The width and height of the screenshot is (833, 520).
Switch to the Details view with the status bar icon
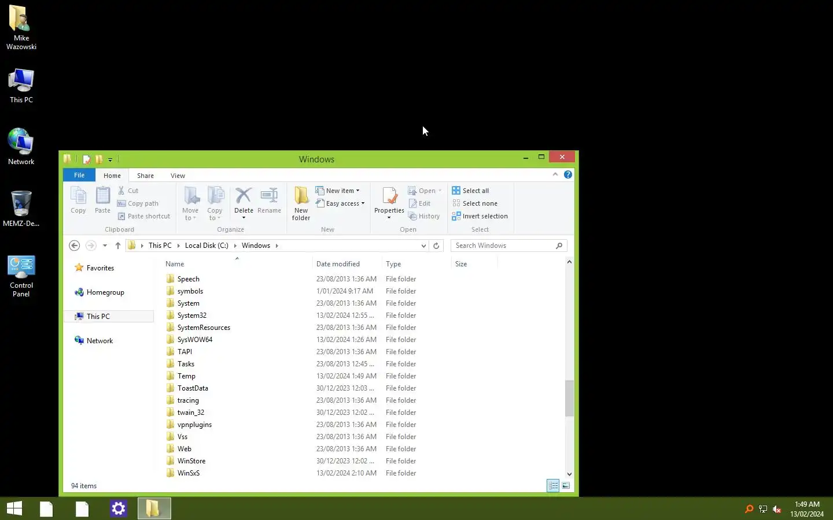pos(553,486)
